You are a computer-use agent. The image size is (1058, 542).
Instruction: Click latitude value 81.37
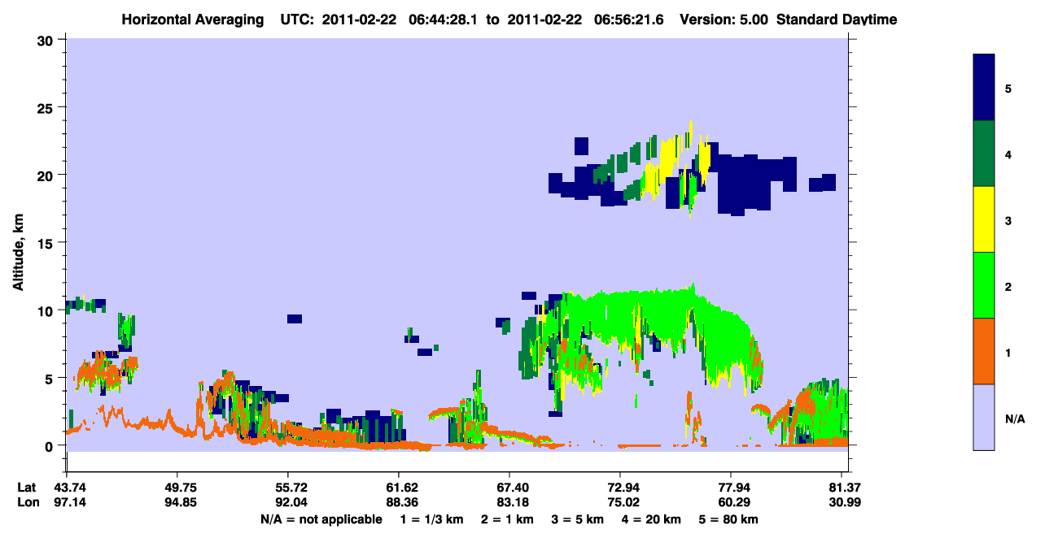(x=845, y=488)
